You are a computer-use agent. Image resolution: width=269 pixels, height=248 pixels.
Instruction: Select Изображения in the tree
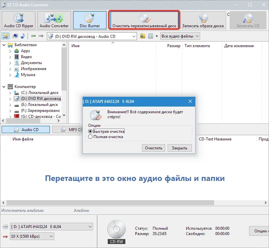pos(34,69)
